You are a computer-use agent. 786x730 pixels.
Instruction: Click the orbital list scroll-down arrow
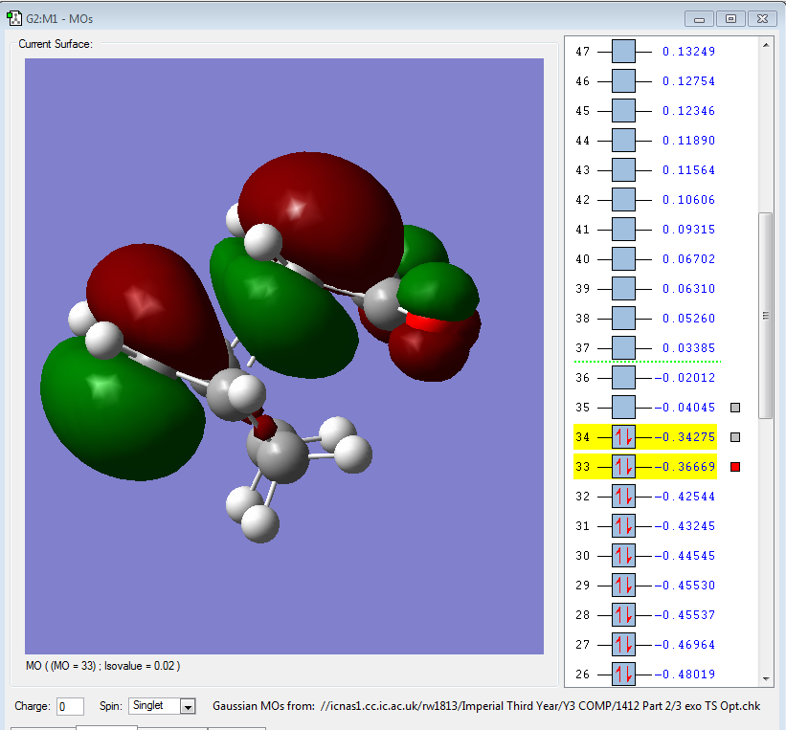click(x=765, y=678)
